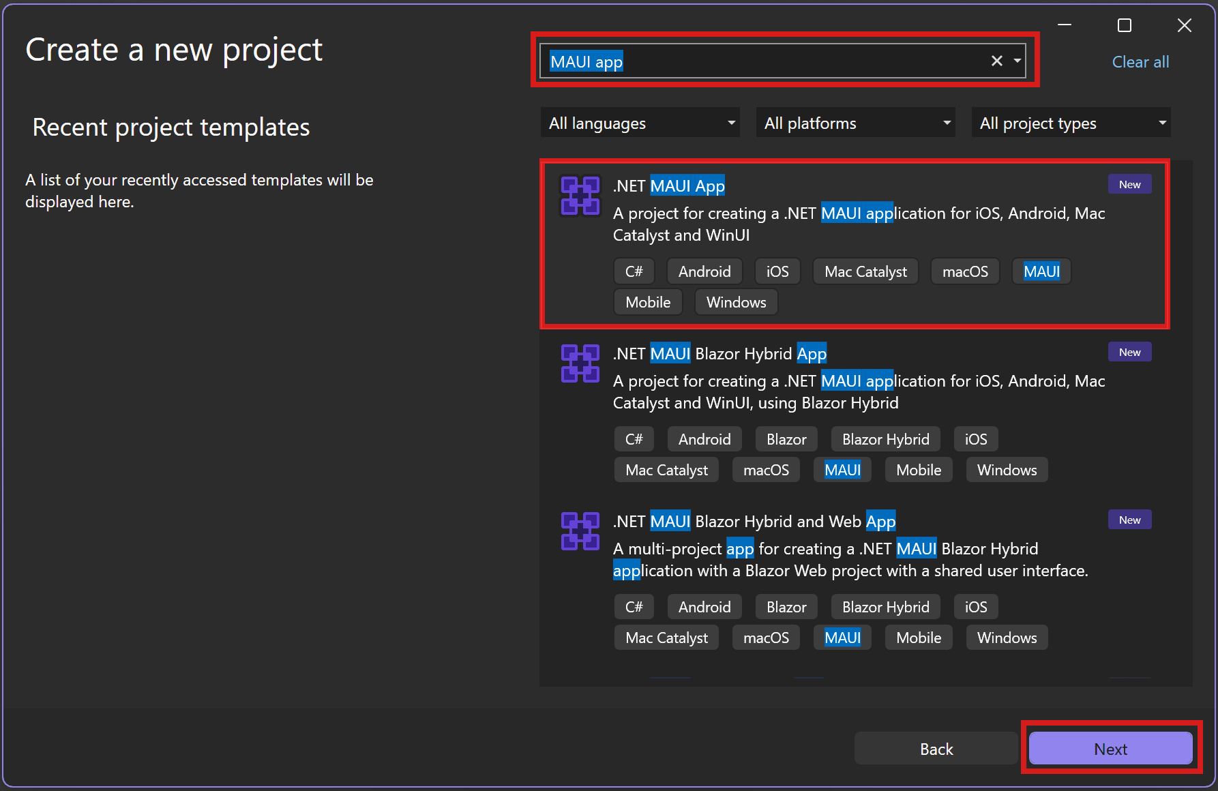Maximize the Create a new project window
The image size is (1218, 791).
pos(1125,25)
